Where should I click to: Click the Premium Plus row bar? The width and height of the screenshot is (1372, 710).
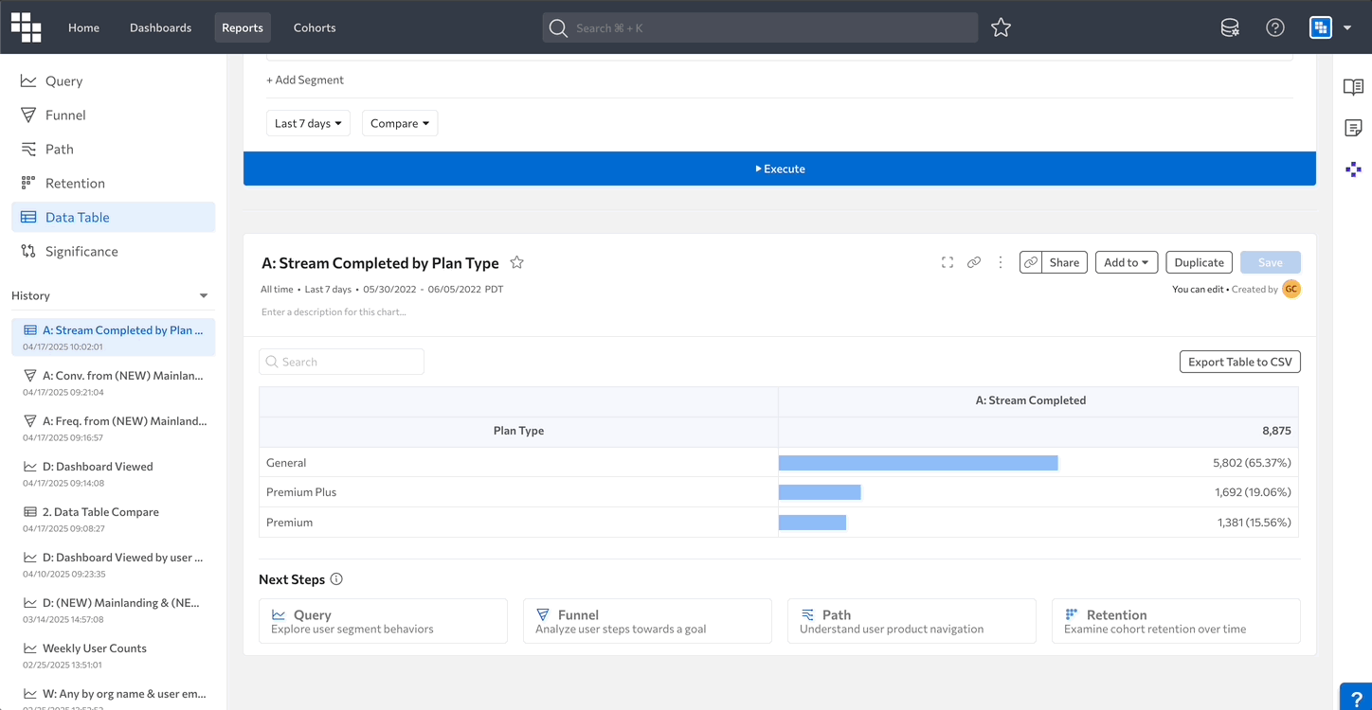coord(820,492)
